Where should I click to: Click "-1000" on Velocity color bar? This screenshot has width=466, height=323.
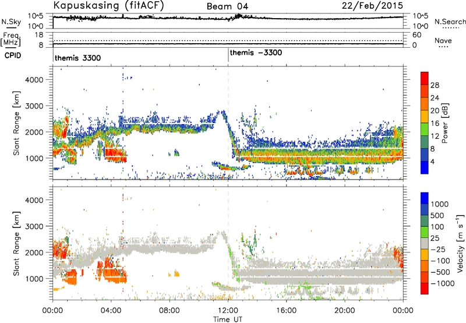443,283
